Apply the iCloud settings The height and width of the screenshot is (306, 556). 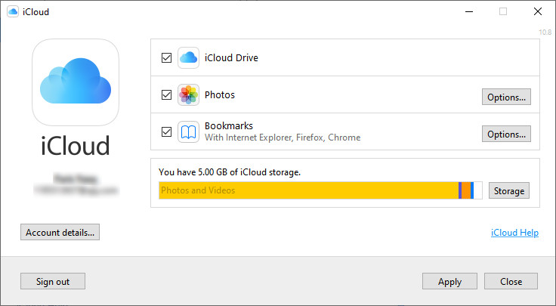[449, 281]
